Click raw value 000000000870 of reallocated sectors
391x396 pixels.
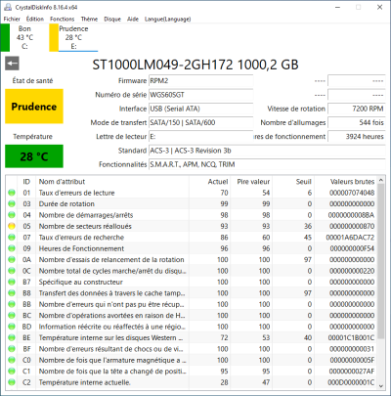tap(352, 226)
